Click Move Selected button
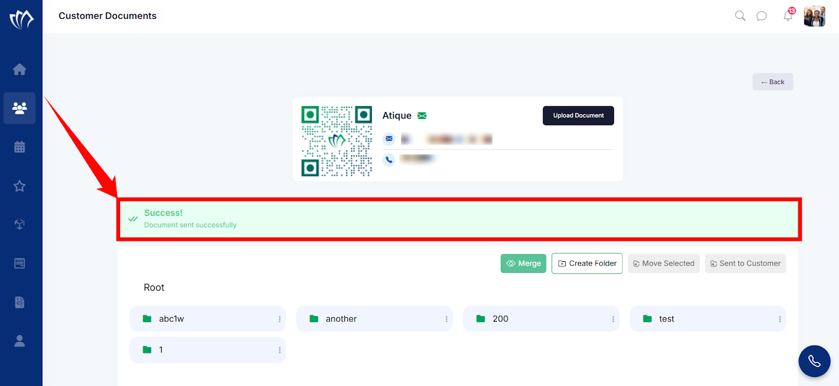Image resolution: width=839 pixels, height=386 pixels. coord(663,263)
